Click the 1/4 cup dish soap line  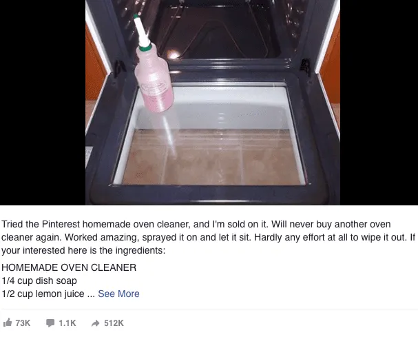[39, 280]
